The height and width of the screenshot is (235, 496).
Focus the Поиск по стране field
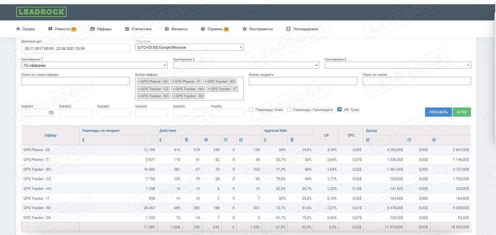[x=417, y=81]
